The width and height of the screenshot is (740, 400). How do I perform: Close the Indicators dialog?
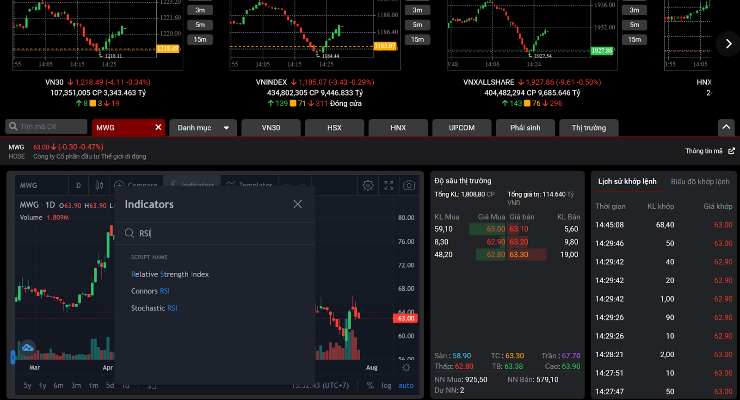click(297, 204)
